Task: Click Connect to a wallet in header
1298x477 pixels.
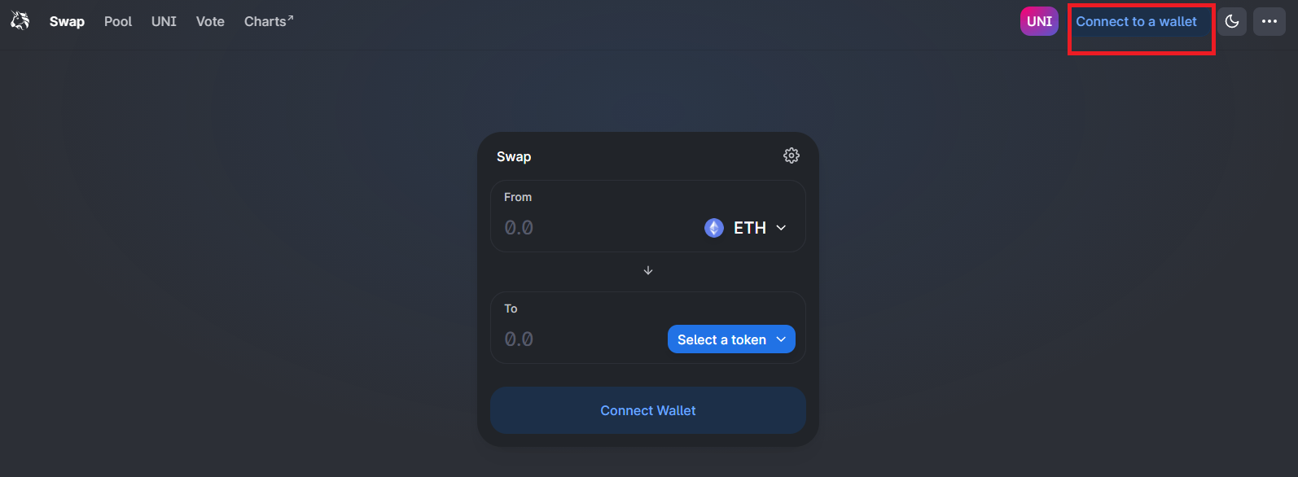Action: coord(1136,22)
